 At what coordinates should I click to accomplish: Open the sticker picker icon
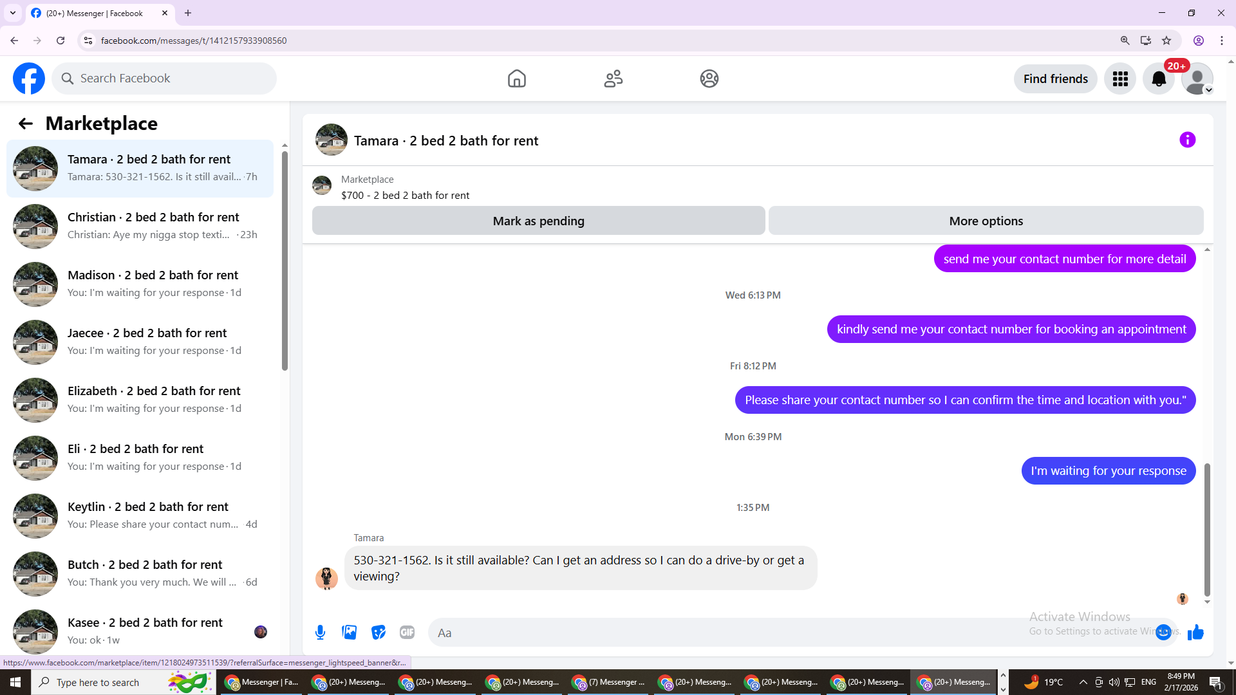(379, 633)
